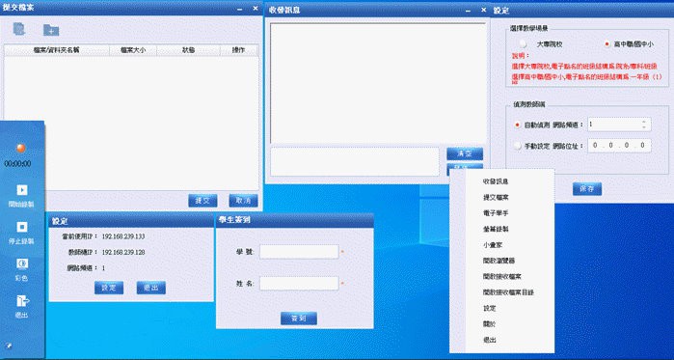Click the 提交 button in 提交檔案 window
Screen dimensions: 674x360
coord(202,201)
